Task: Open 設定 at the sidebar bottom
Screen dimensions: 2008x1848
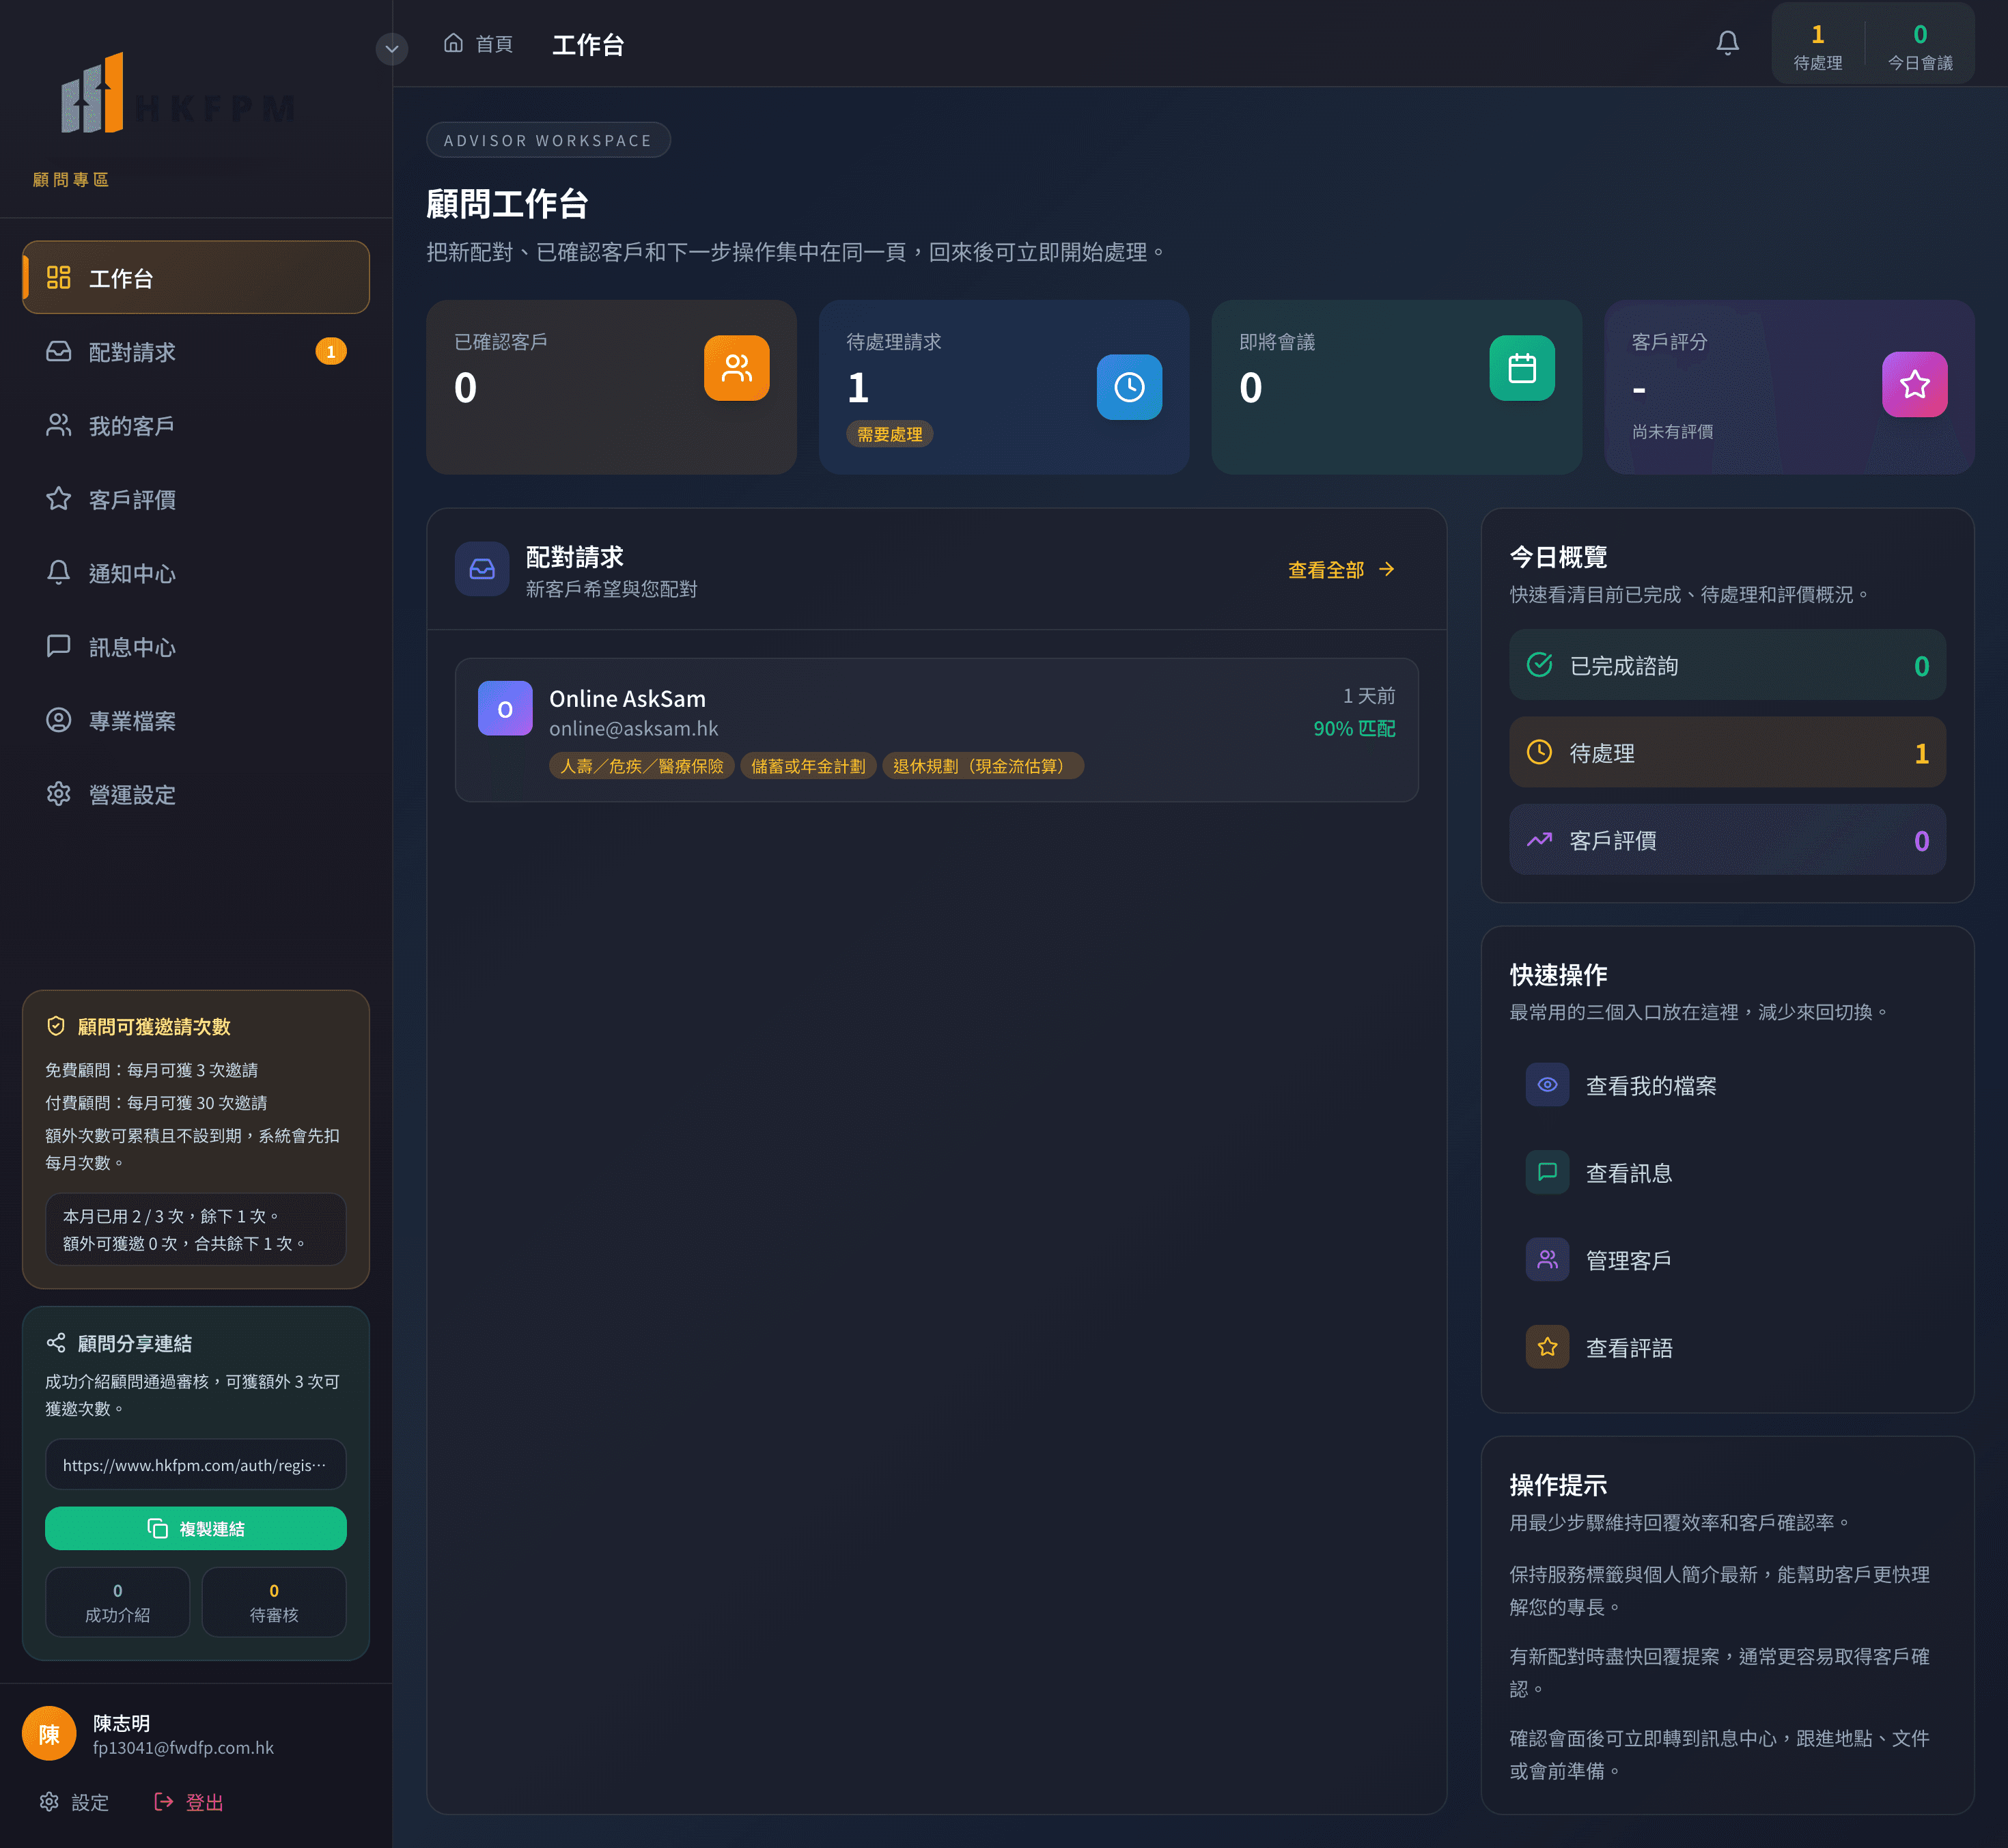Action: coord(74,1802)
